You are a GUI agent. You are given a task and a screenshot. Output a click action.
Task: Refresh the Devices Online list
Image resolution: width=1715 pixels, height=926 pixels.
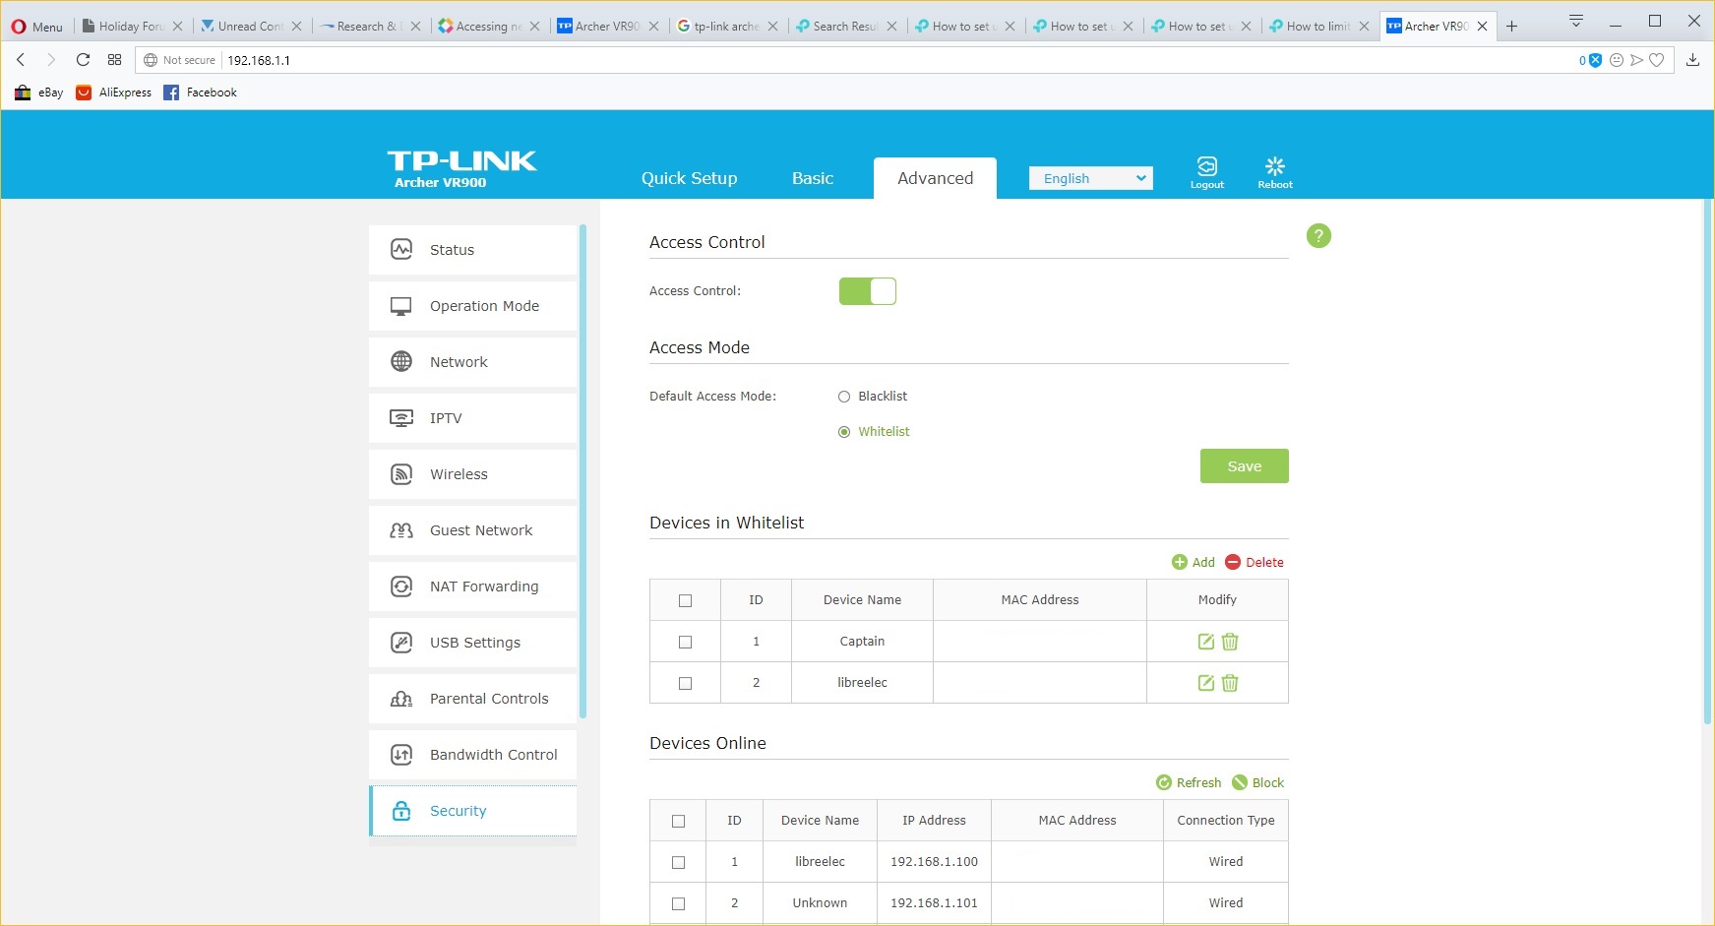coord(1189,782)
